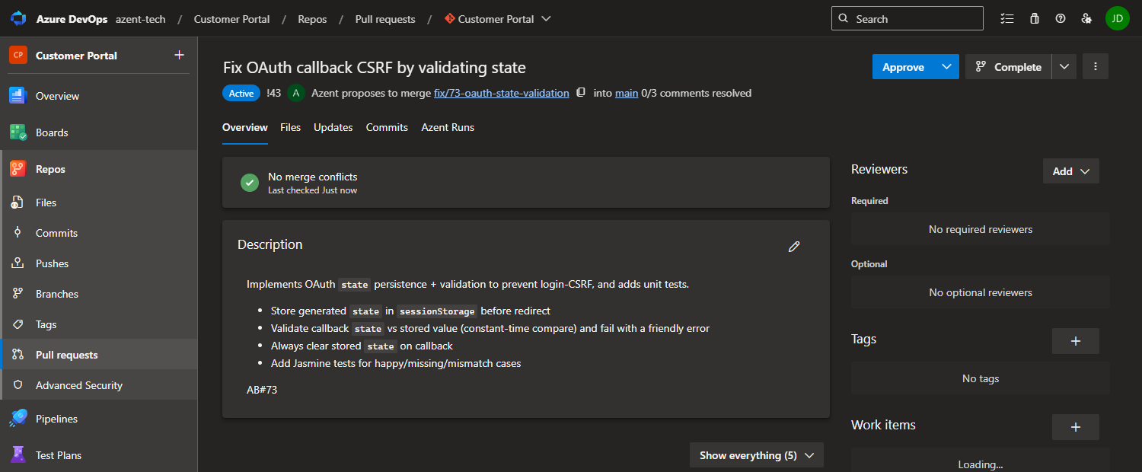Switch to the Overview tab
Viewport: 1142px width, 472px height.
pos(245,128)
